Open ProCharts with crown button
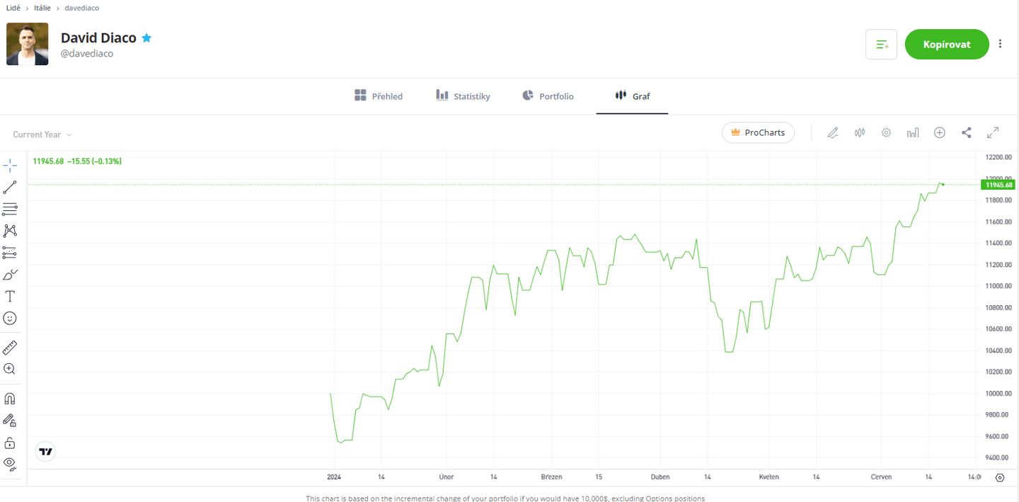 [x=758, y=132]
